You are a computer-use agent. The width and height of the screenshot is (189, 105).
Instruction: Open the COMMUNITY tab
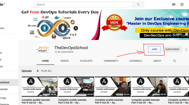[x=111, y=61]
